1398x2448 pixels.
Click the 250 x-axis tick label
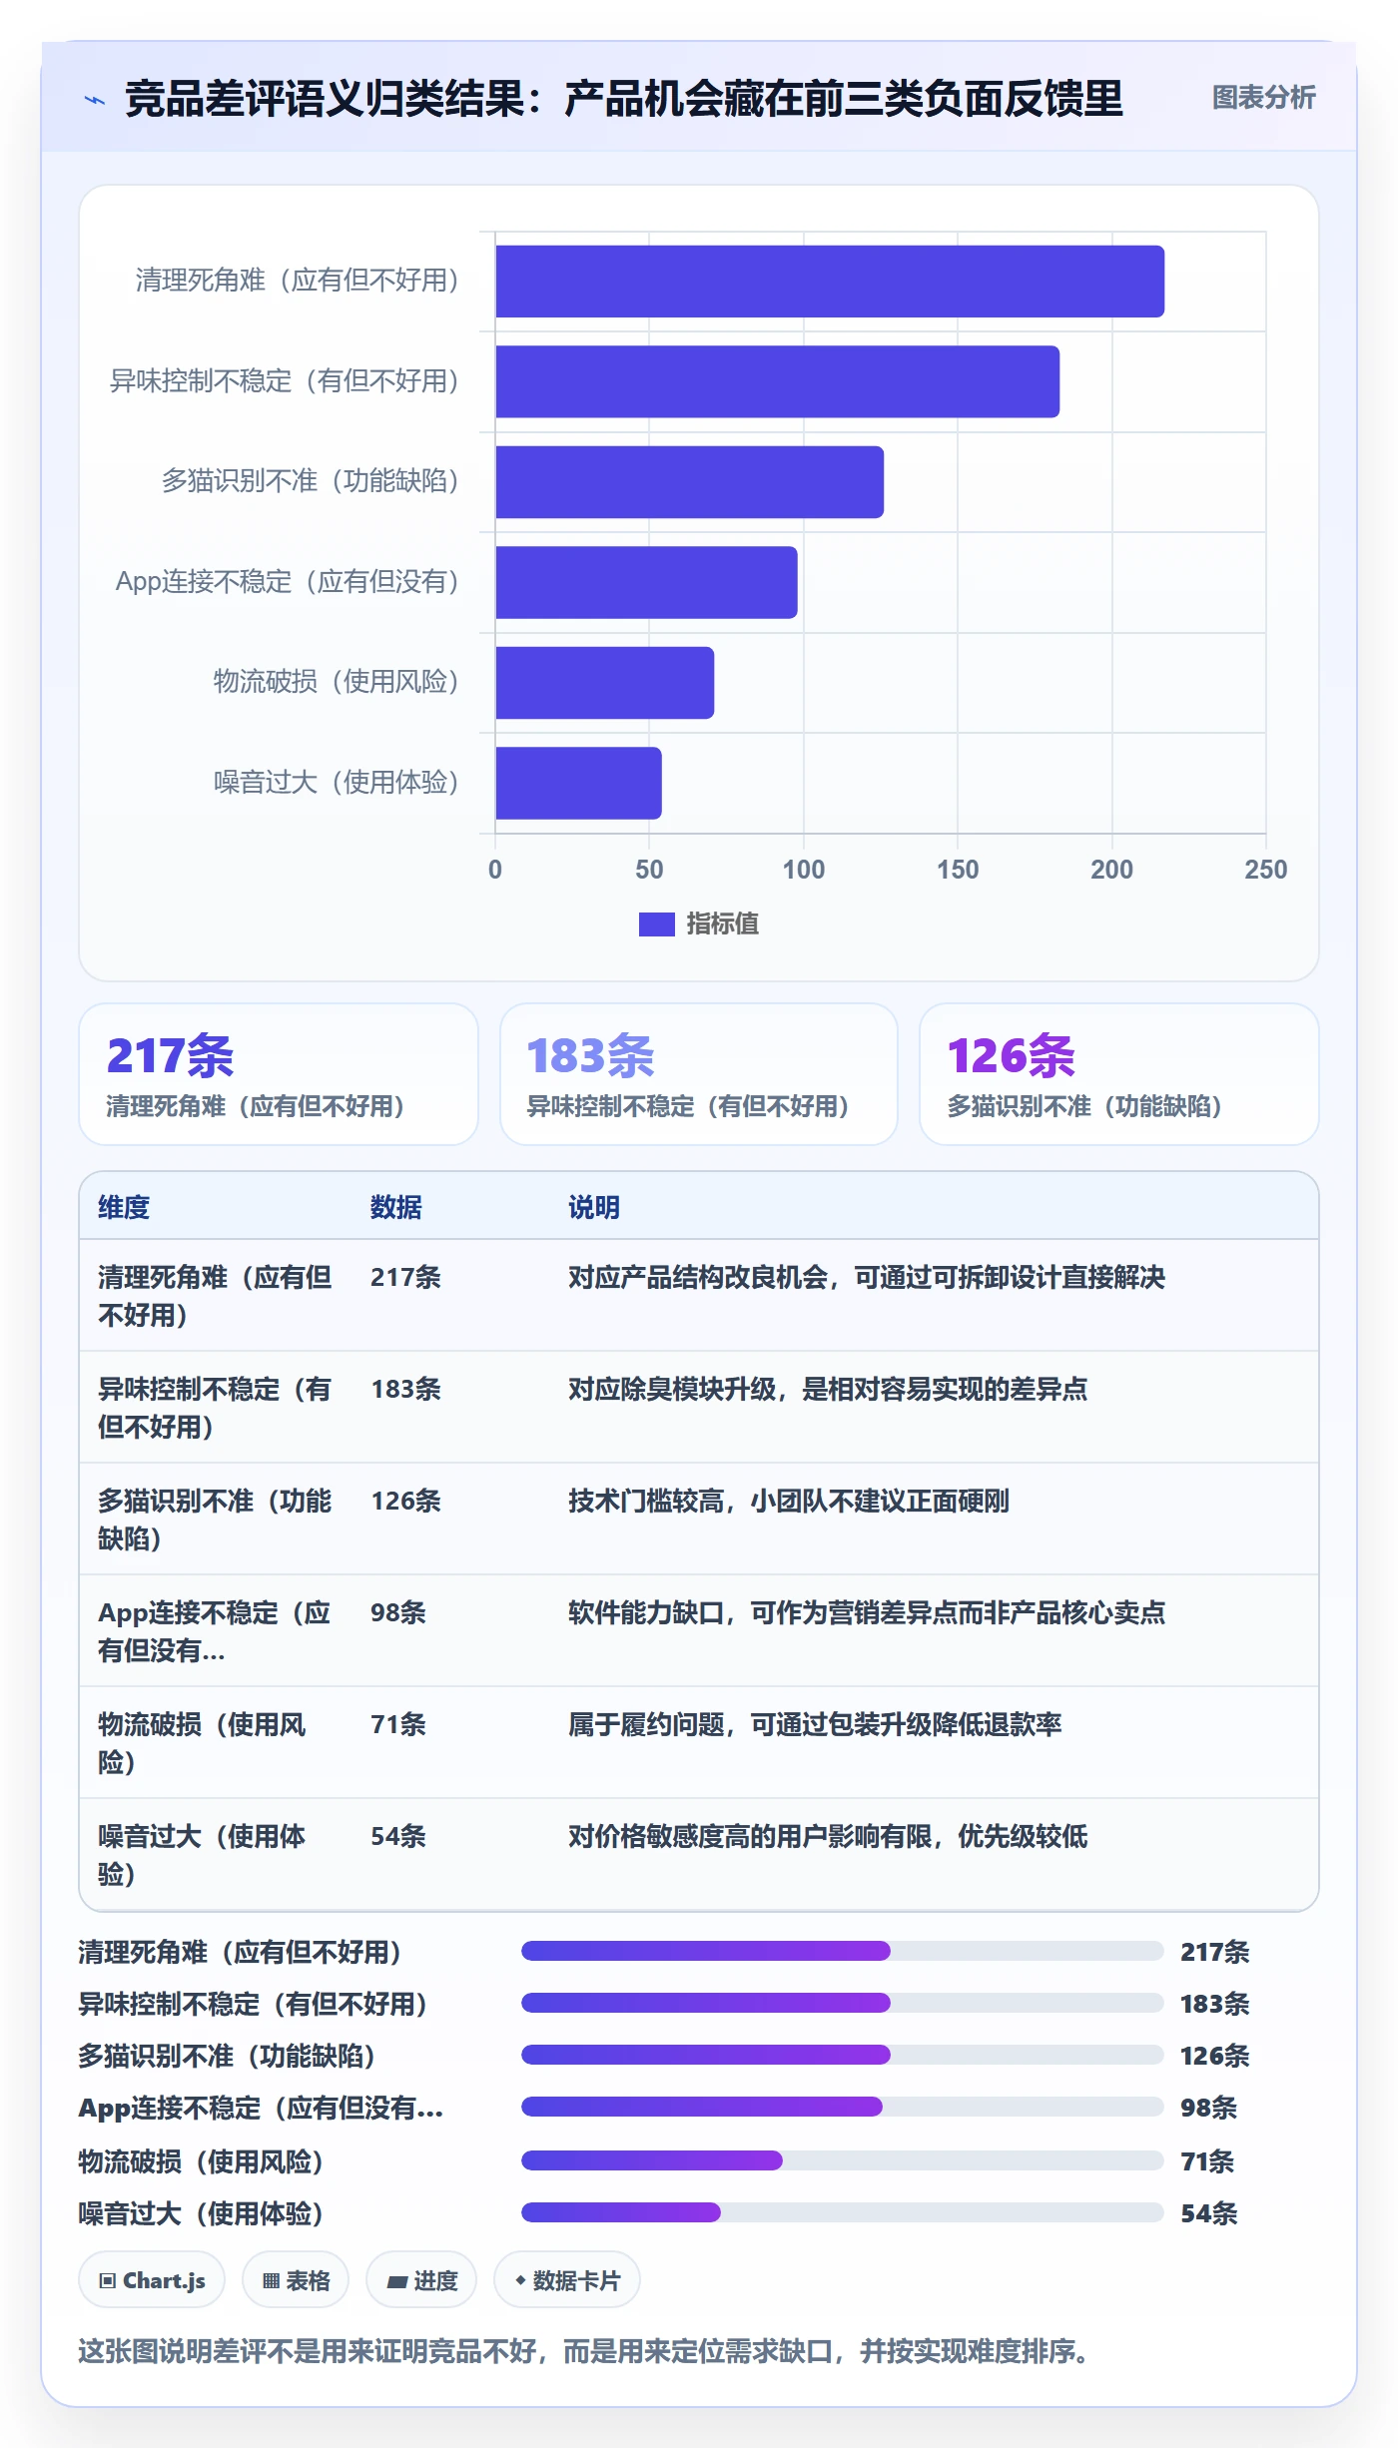1265,870
